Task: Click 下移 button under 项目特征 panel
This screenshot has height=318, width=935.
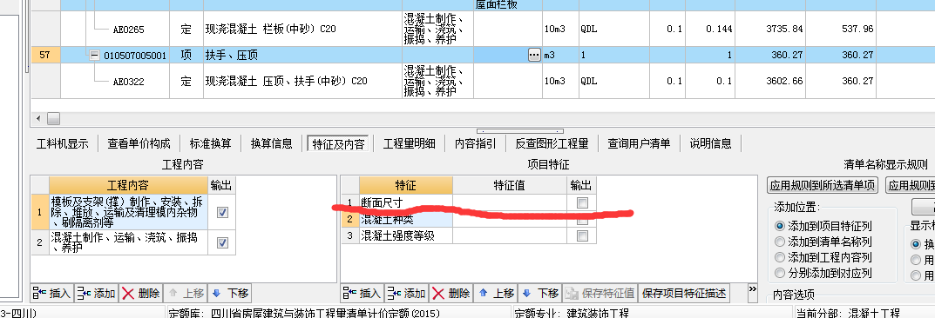Action: tap(539, 293)
